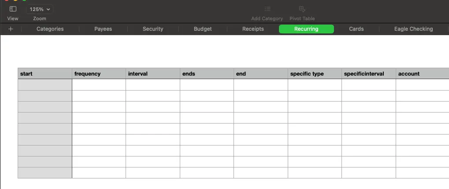The image size is (449, 189).
Task: Open the Cards sheet tab
Action: pyautogui.click(x=356, y=29)
